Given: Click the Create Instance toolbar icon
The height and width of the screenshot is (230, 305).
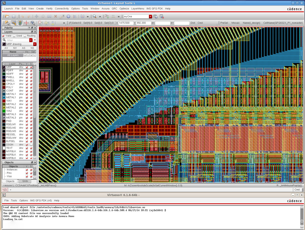Looking at the screenshot, I should tap(107, 16).
